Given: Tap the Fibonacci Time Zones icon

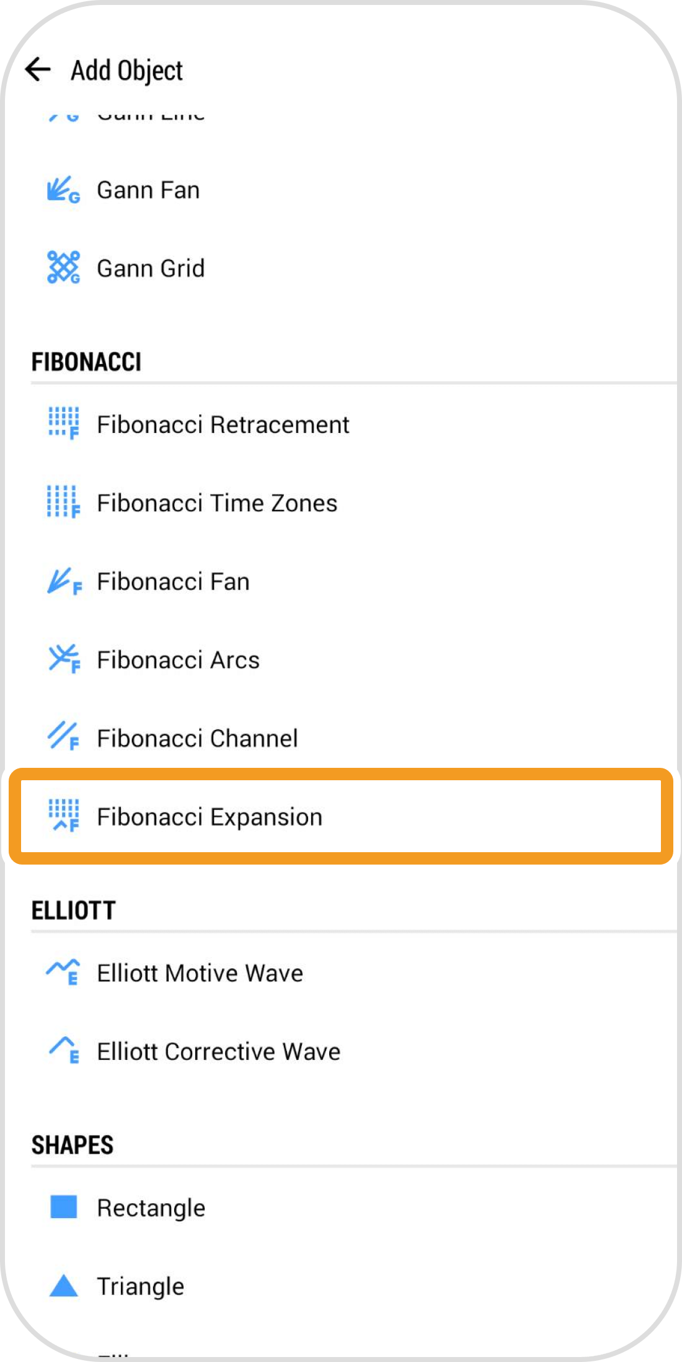Looking at the screenshot, I should (63, 502).
